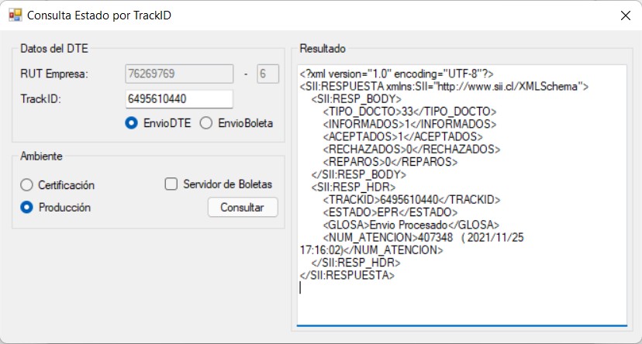Image resolution: width=642 pixels, height=344 pixels.
Task: Click inside the Resultado XML text area
Action: coord(462,195)
